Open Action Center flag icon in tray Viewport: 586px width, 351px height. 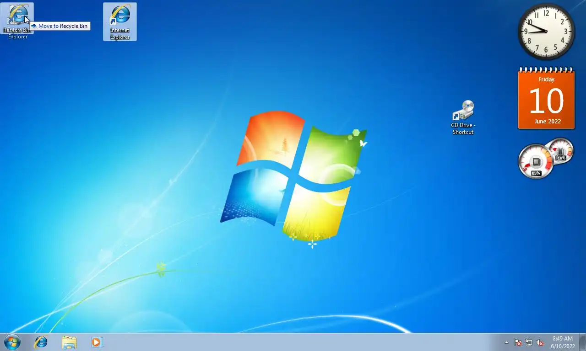click(518, 342)
